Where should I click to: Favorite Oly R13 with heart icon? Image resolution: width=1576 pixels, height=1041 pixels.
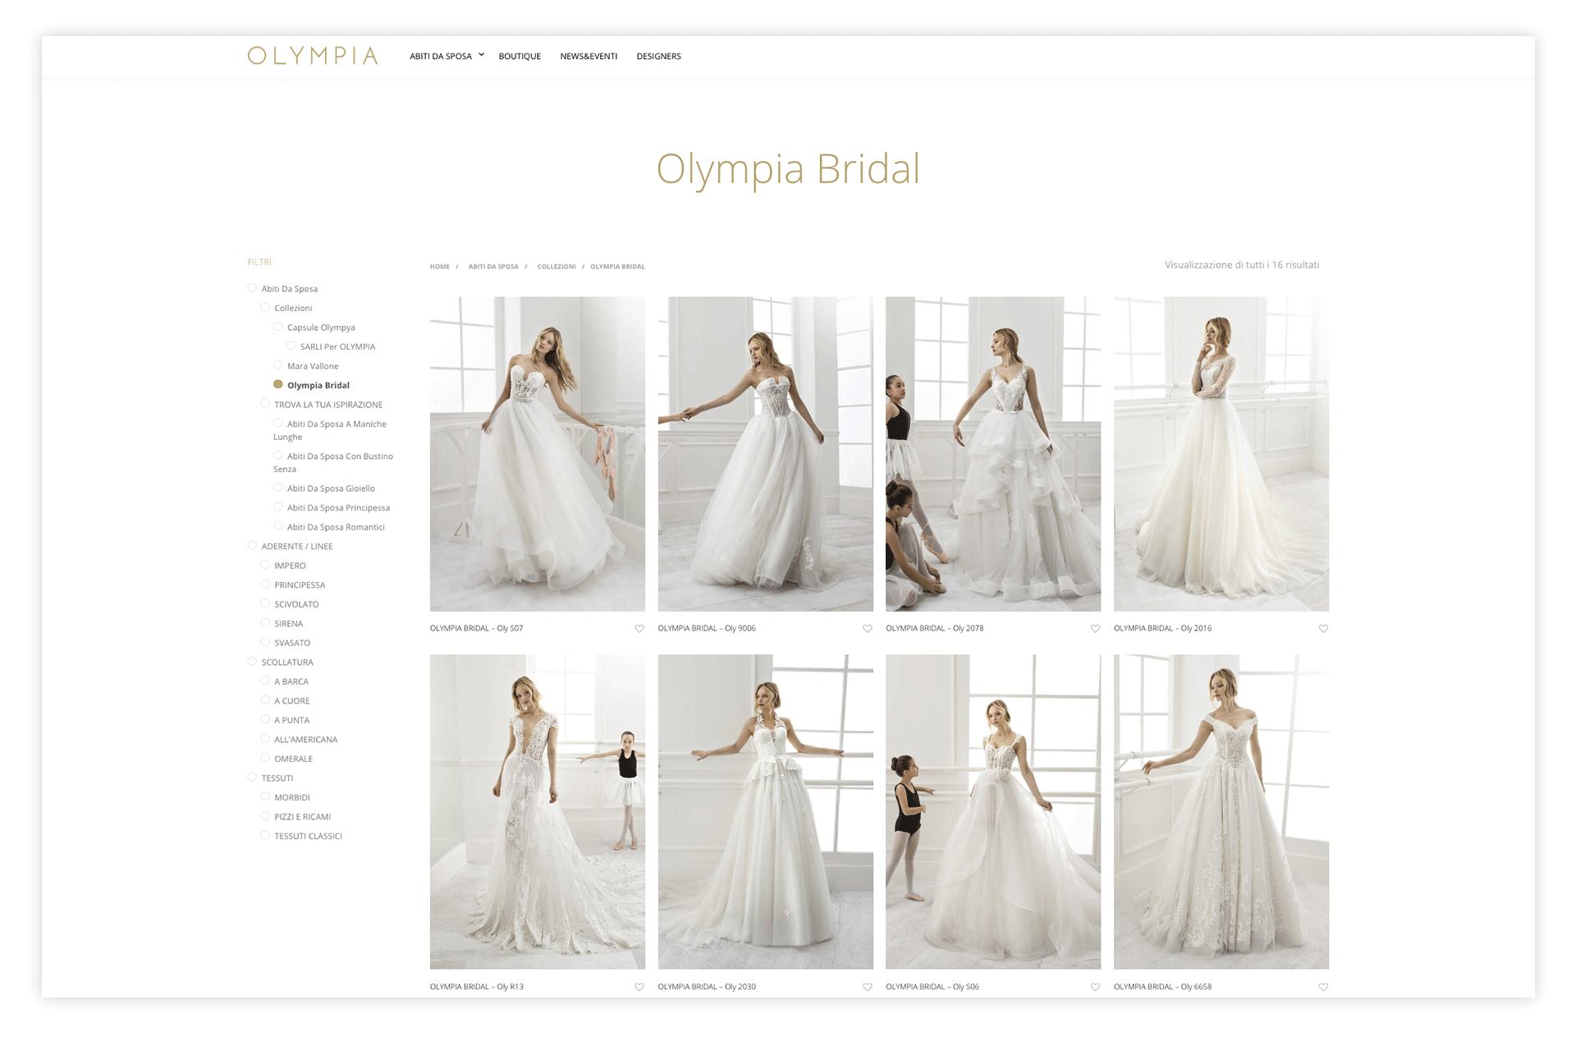tap(639, 987)
